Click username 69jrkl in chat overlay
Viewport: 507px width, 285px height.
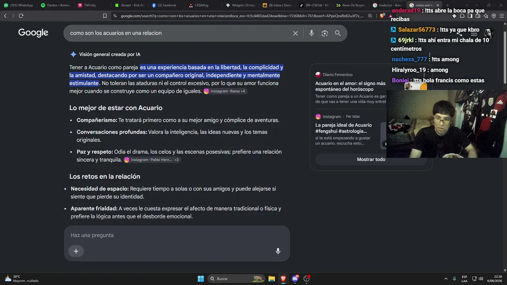[406, 40]
